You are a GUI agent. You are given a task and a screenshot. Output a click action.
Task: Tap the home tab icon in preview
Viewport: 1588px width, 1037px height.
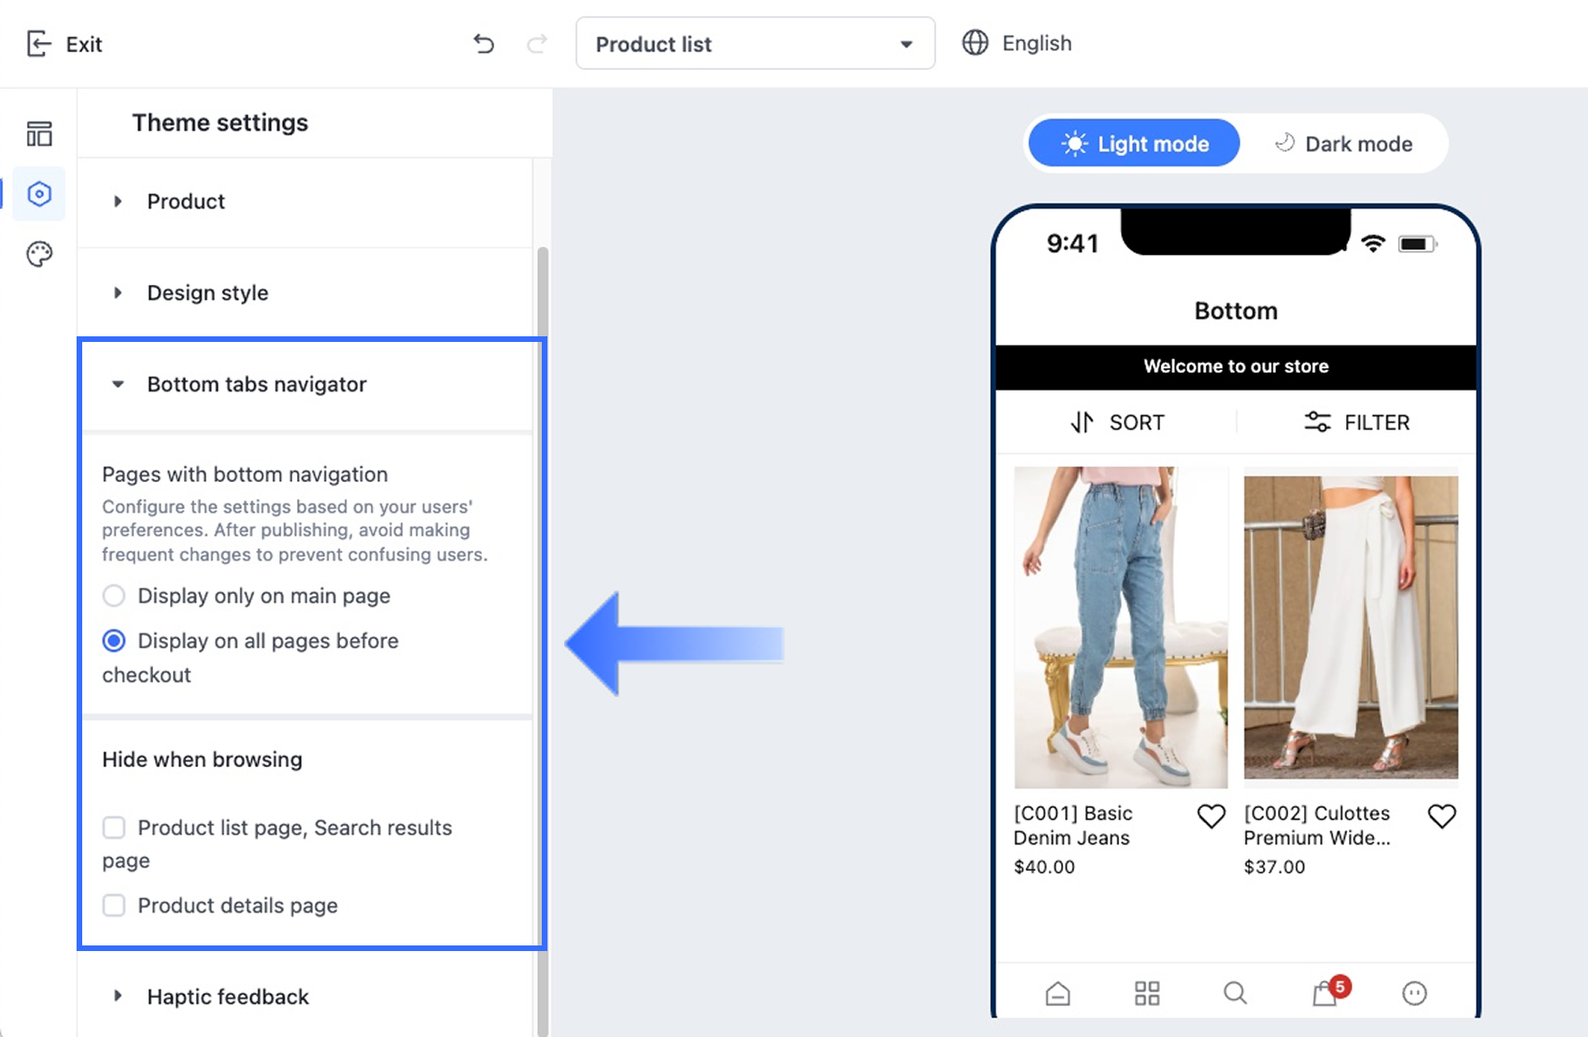pyautogui.click(x=1057, y=993)
